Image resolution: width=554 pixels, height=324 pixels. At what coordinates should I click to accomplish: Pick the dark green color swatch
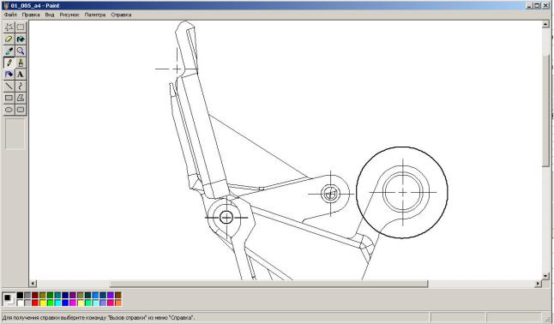tap(51, 296)
